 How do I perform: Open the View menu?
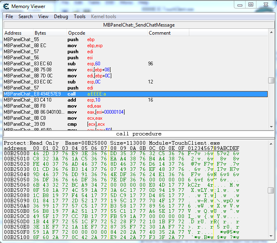click(43, 17)
